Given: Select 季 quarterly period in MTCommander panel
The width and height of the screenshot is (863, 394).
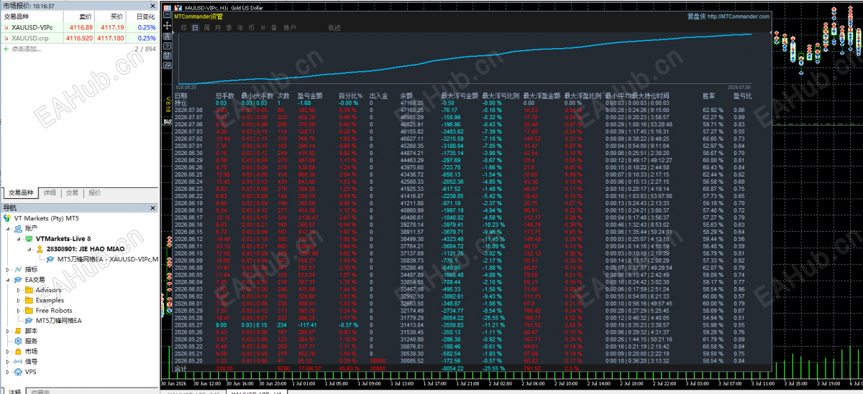Looking at the screenshot, I should coord(229,28).
